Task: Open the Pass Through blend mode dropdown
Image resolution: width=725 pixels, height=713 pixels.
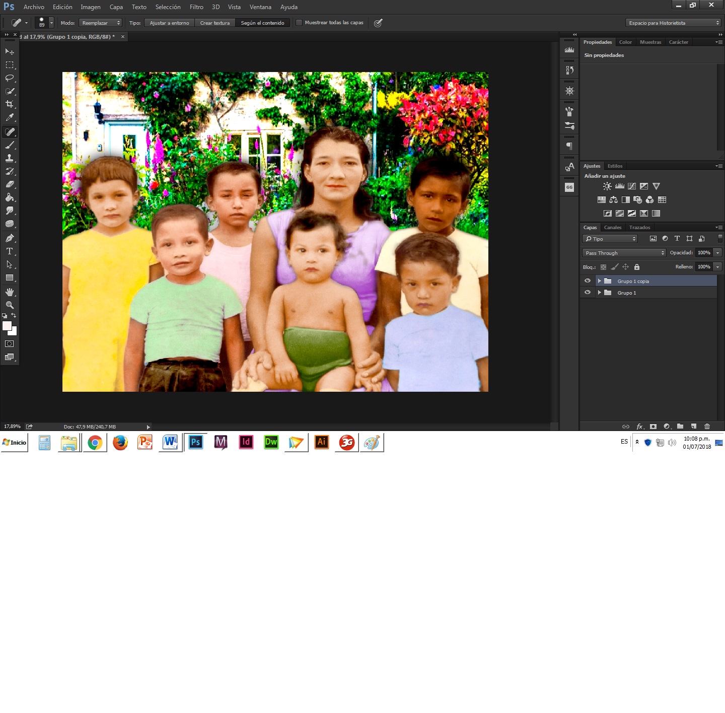Action: click(624, 253)
